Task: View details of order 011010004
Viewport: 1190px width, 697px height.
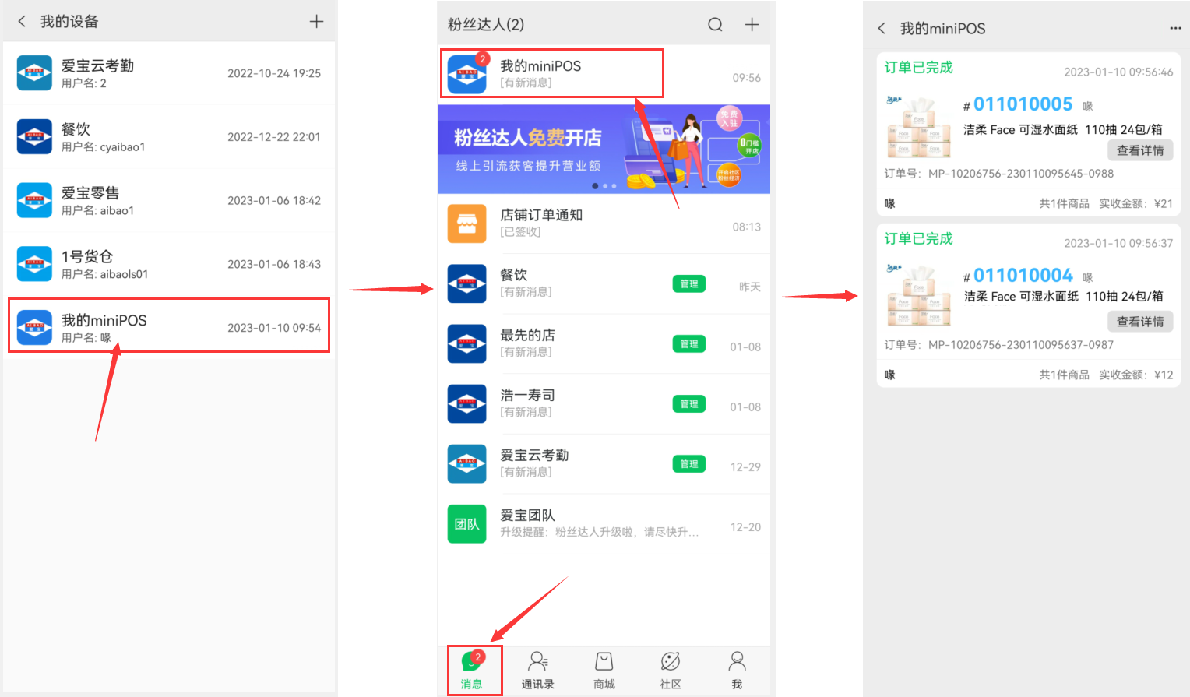Action: coord(1139,322)
